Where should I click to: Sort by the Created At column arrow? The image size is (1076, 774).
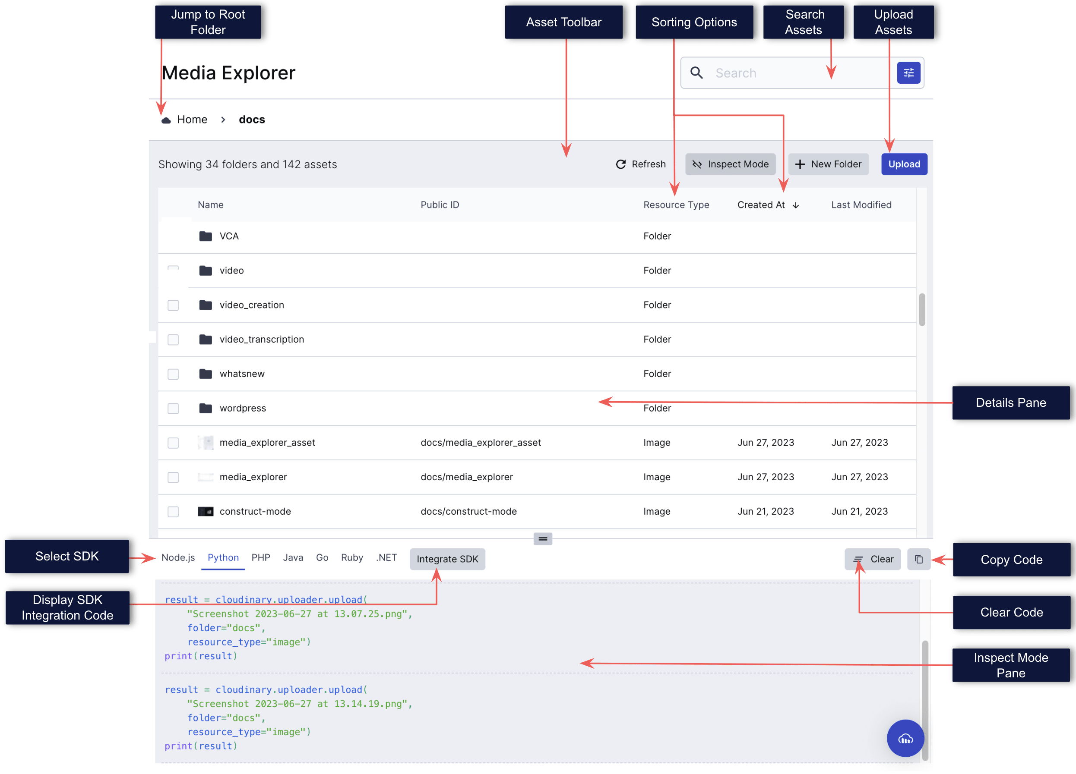point(796,205)
